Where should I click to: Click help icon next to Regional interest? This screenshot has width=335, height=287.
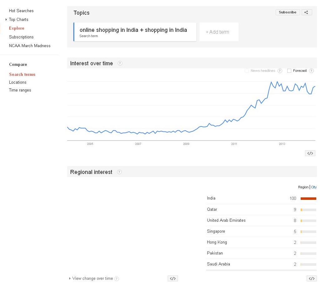(119, 172)
